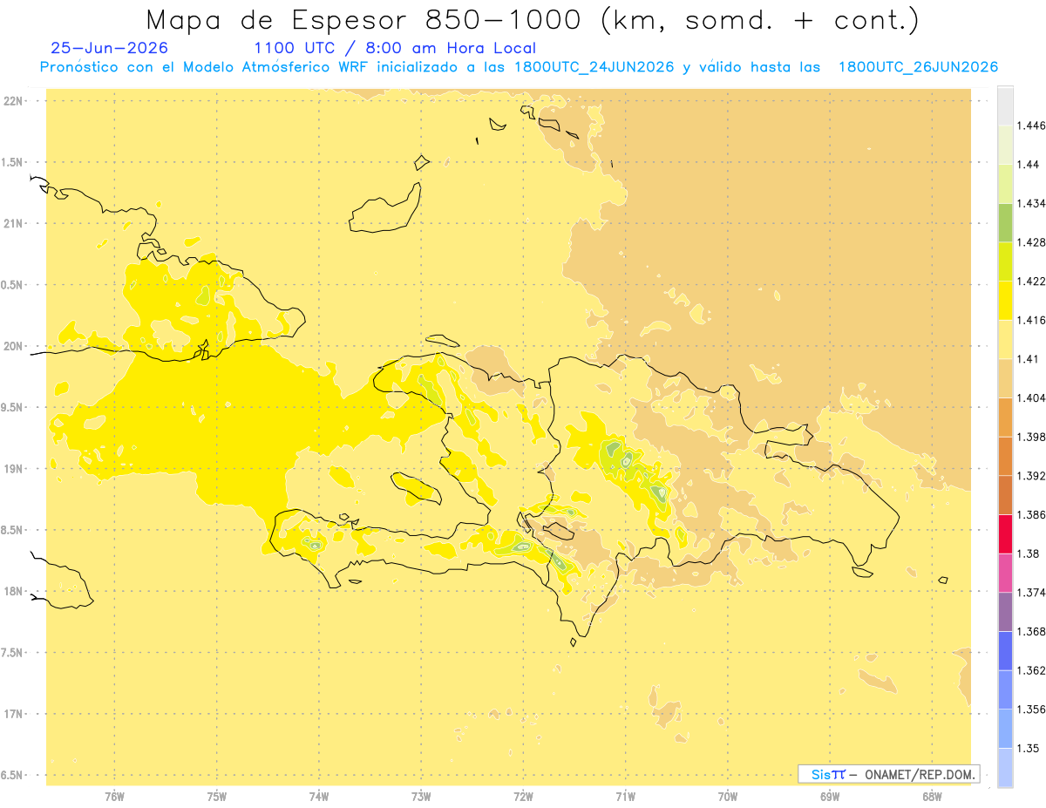This screenshot has width=1046, height=808.
Task: Click the purple swatch in the color legend
Action: pos(1005,612)
